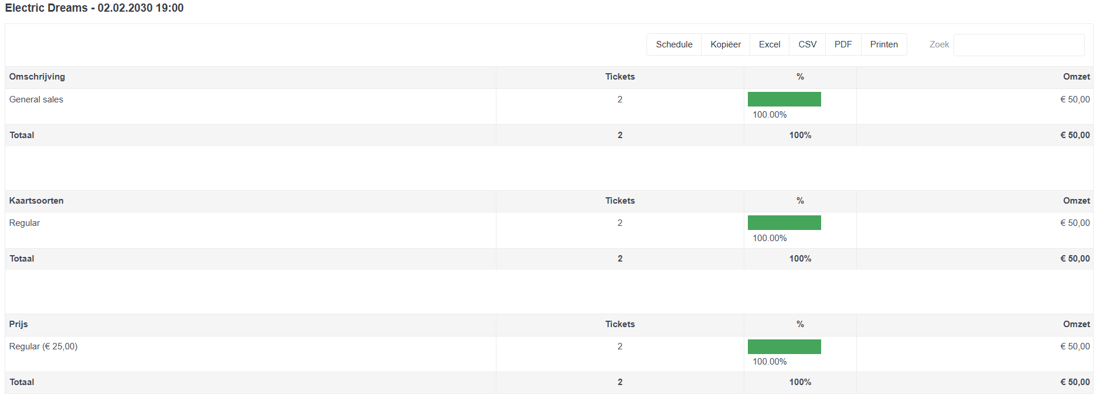Click the Kaartsoorten column header
The image size is (1096, 395).
coord(36,201)
